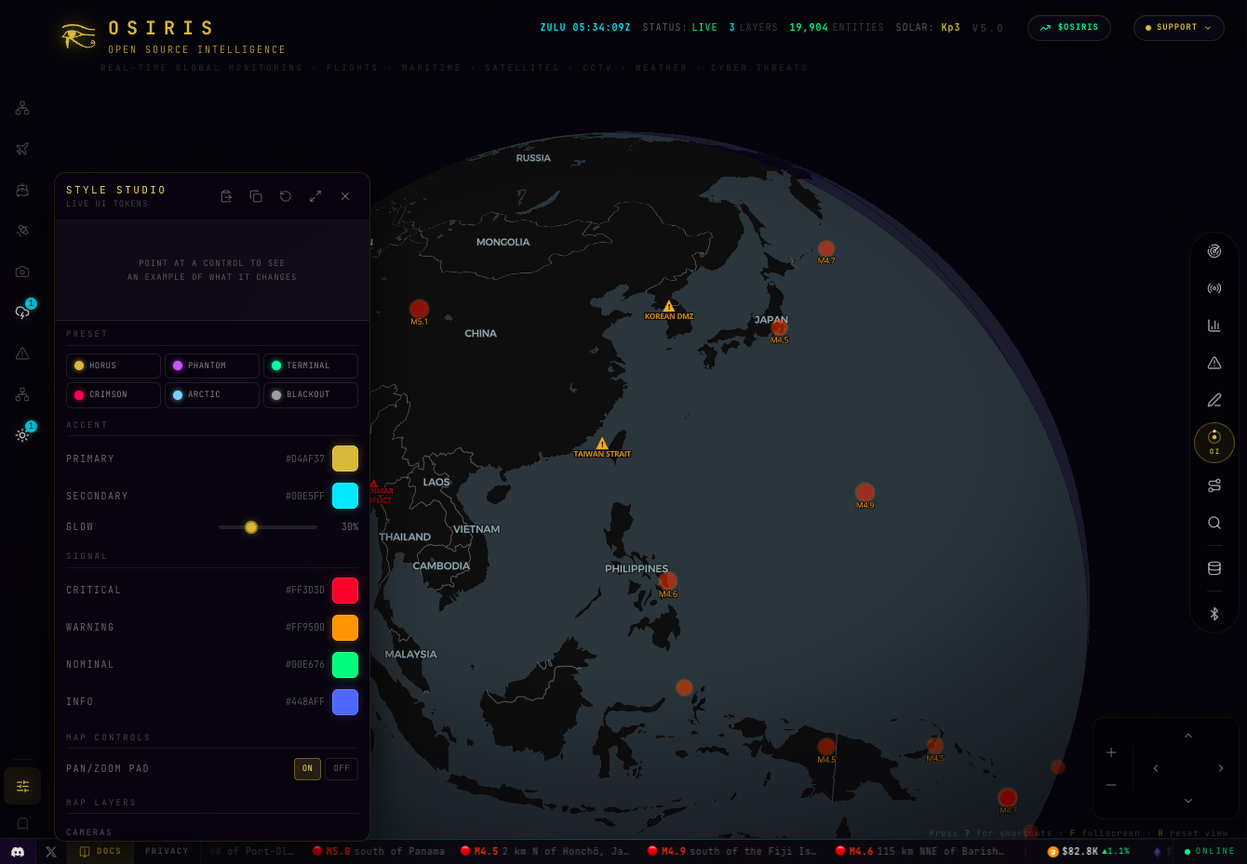1247x864 pixels.
Task: Click the OI circular button in right toolbar
Action: [1214, 443]
